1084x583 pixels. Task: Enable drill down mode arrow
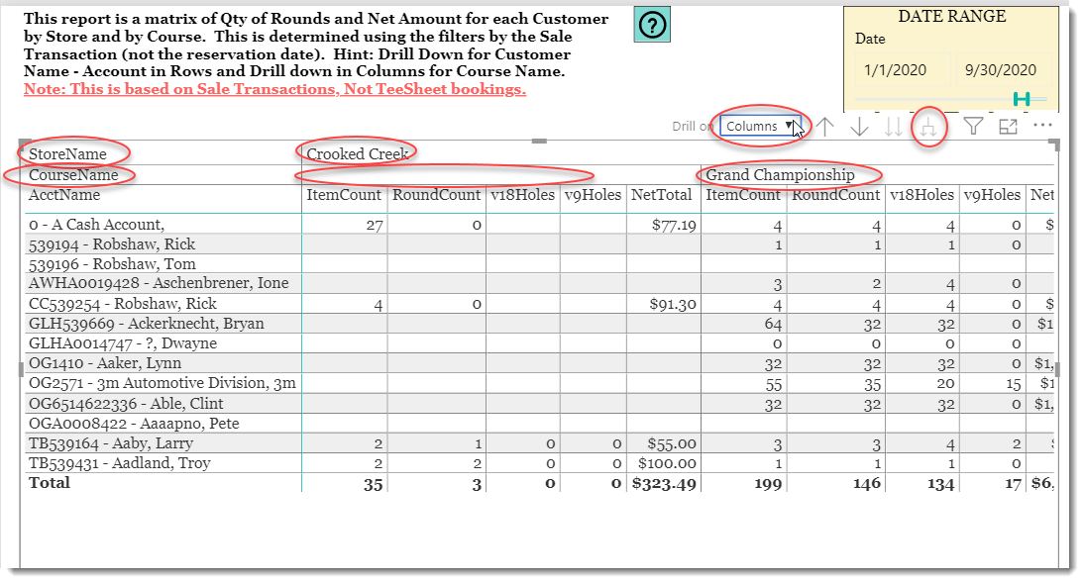[859, 127]
